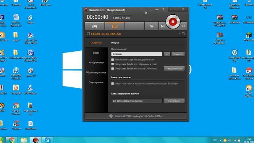The width and height of the screenshot is (254, 143).
Task: Open the EPSON Scan desktop shortcut
Action: [x=31, y=90]
